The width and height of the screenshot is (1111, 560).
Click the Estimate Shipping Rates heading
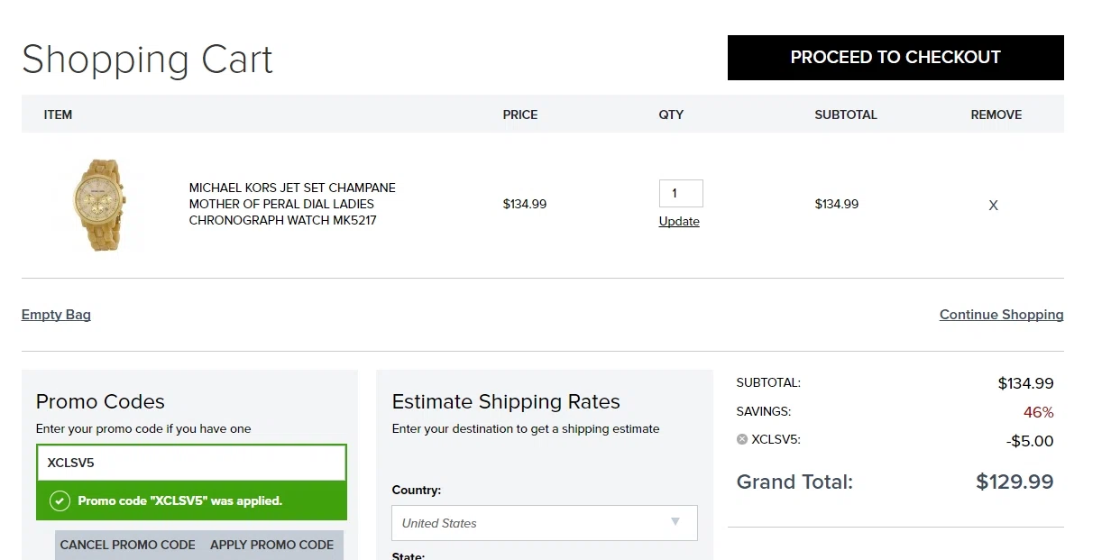click(506, 401)
